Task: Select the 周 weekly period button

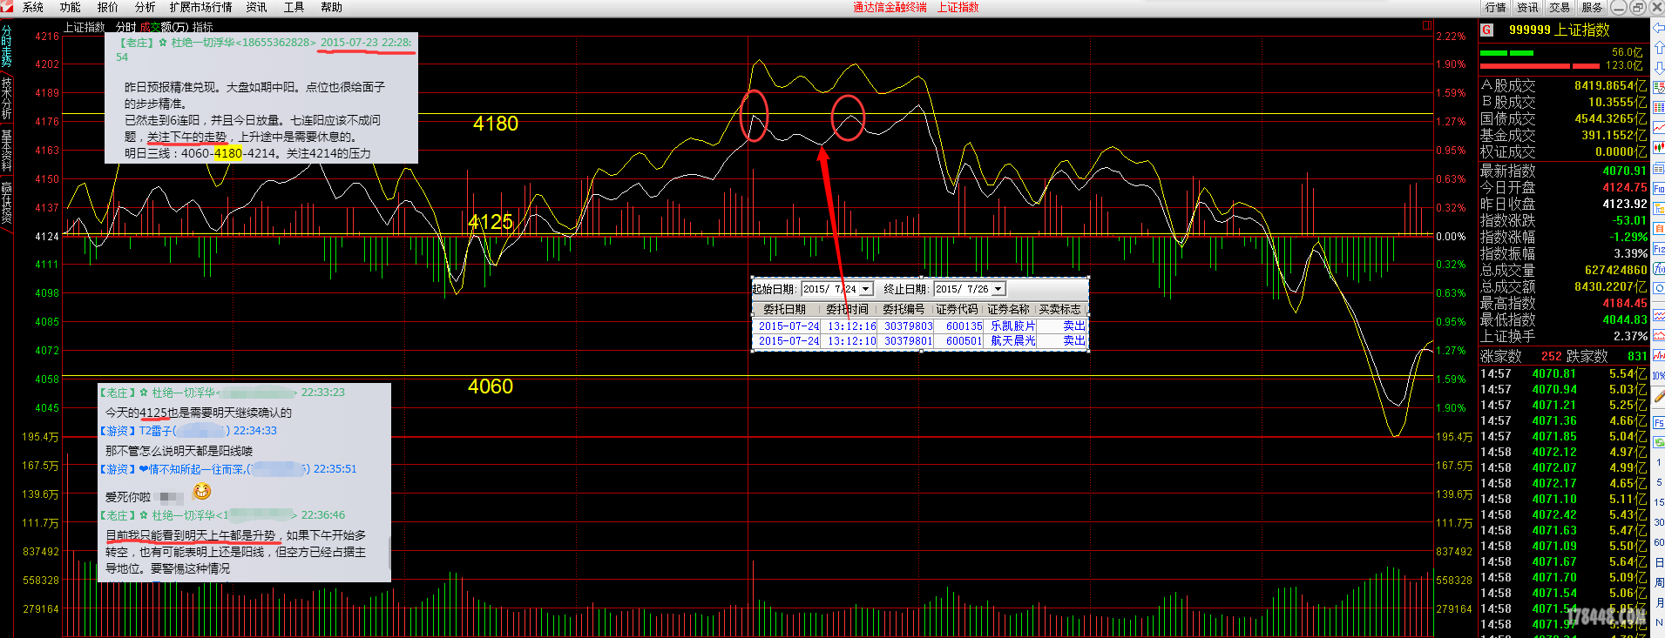Action: (1658, 582)
